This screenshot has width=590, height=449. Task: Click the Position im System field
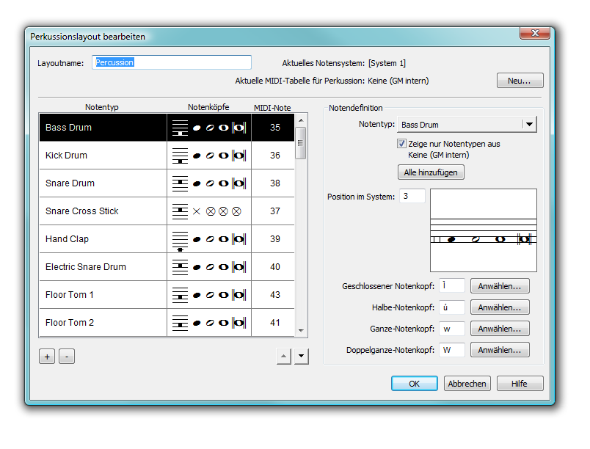point(412,196)
